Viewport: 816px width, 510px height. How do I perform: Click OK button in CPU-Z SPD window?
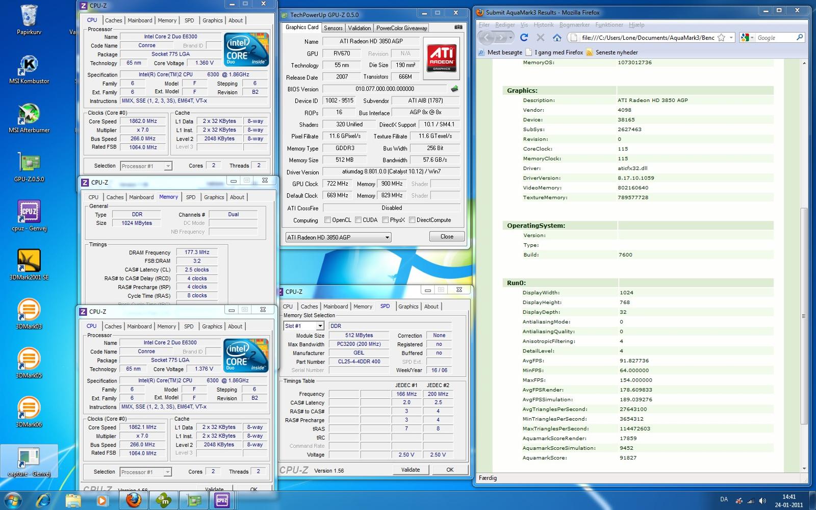450,470
